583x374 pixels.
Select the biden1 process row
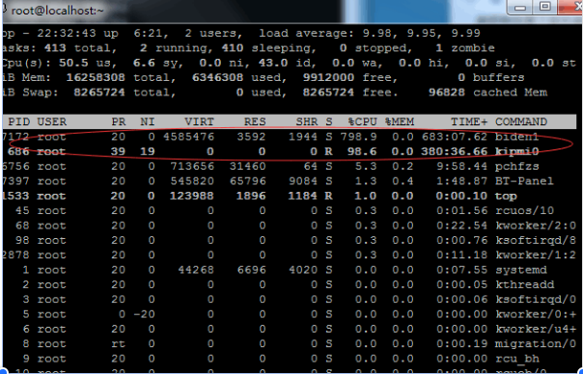[x=290, y=137]
